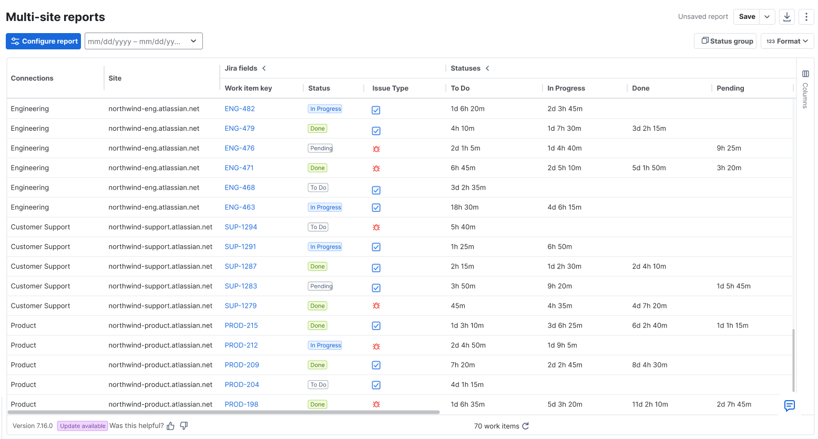818x439 pixels.
Task: Give thumbs up feedback
Action: pyautogui.click(x=170, y=426)
